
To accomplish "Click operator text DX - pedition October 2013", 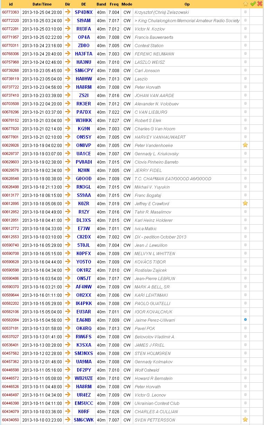I will coord(161,237).
